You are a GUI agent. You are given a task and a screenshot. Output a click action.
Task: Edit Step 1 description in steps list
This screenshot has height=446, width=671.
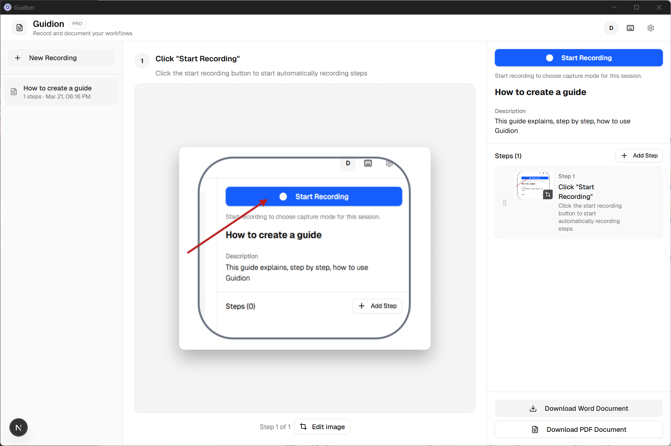[590, 217]
